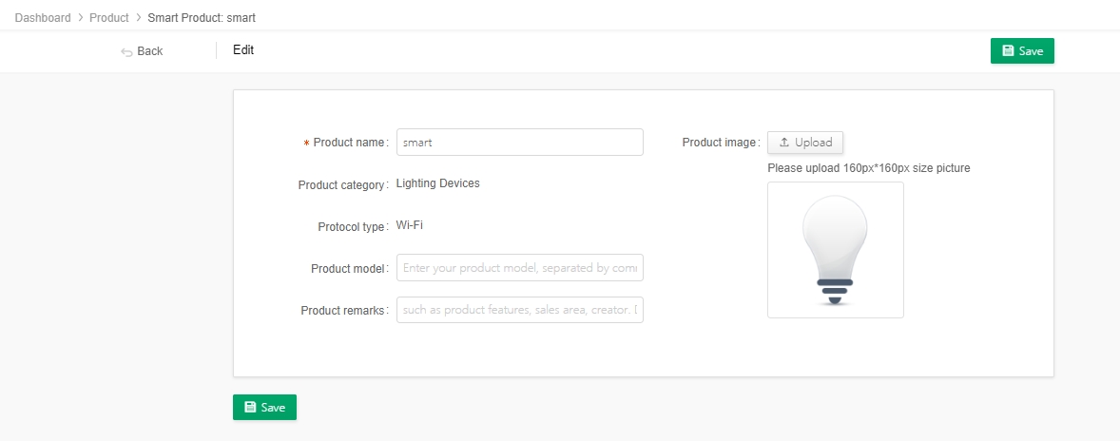
Task: Upload a product image
Action: pyautogui.click(x=805, y=142)
